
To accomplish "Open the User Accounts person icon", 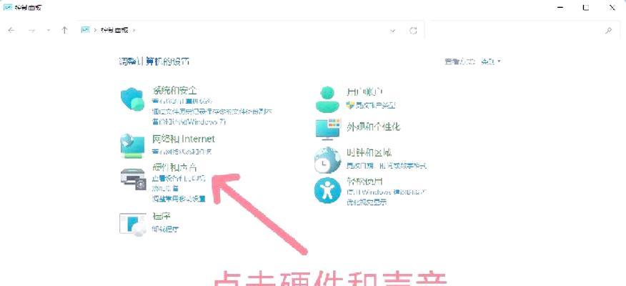I will pos(327,99).
